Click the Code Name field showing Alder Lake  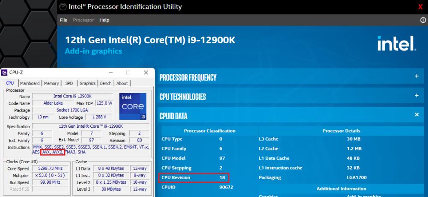pos(53,103)
